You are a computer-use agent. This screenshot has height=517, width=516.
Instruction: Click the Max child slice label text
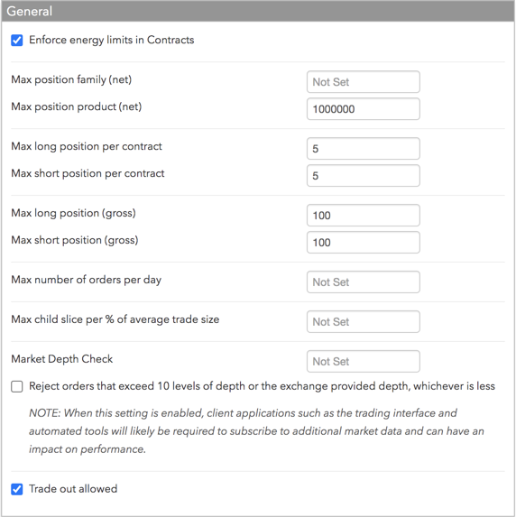(115, 319)
